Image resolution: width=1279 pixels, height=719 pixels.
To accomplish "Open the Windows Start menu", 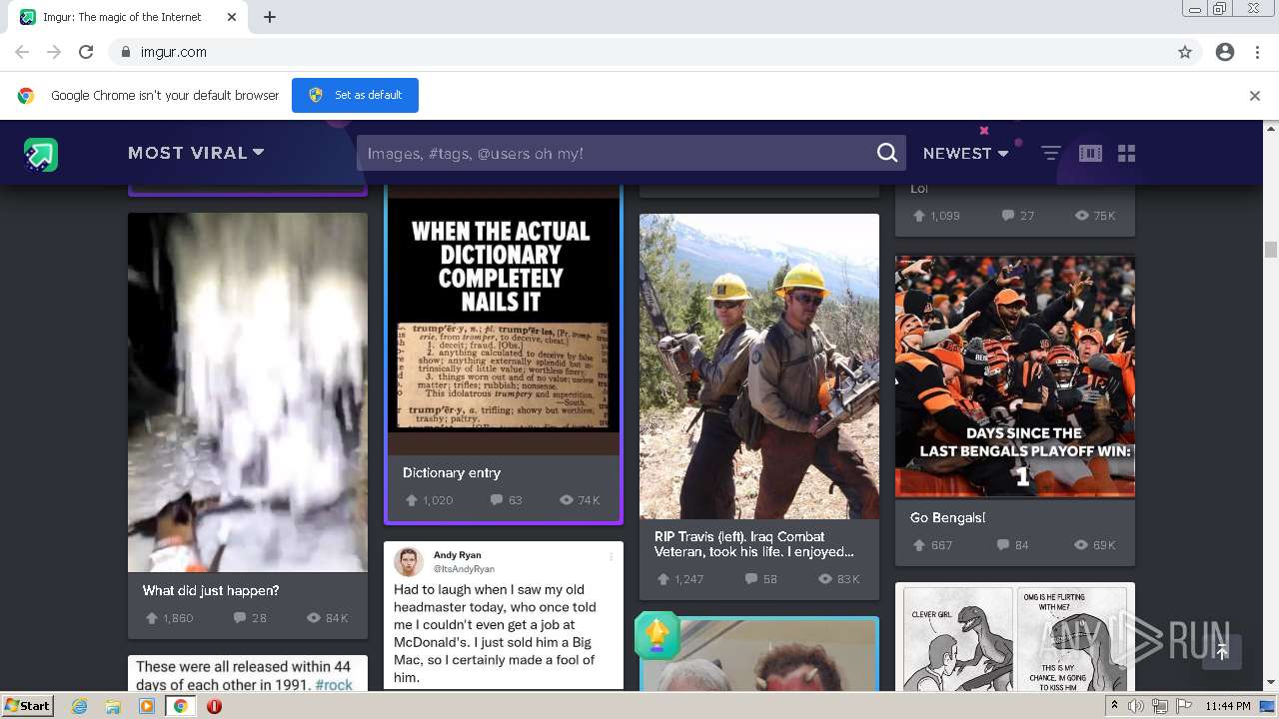I will (x=28, y=706).
